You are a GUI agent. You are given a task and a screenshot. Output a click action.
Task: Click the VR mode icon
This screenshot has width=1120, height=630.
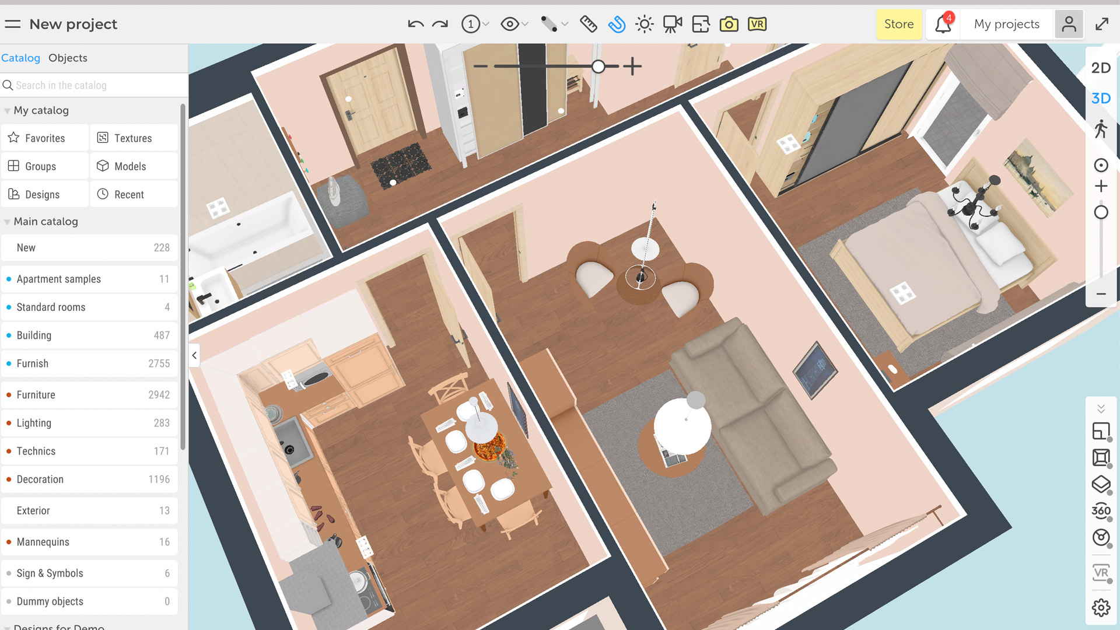point(758,24)
